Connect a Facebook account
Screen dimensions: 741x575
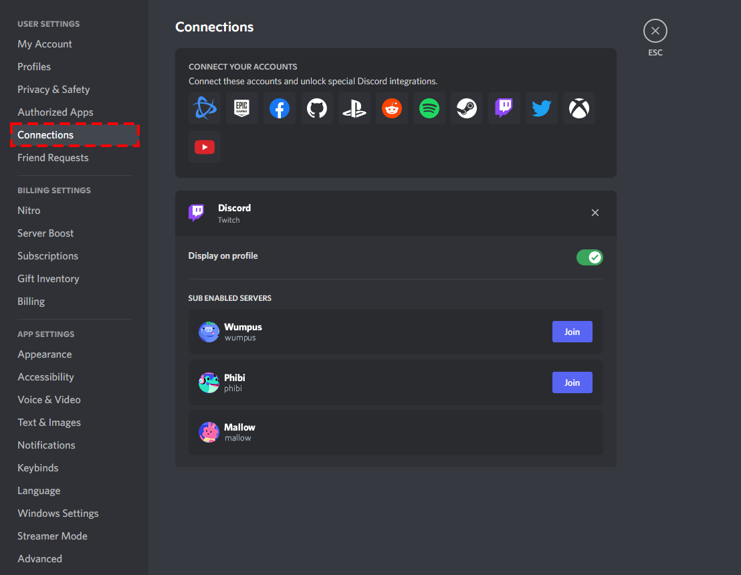[x=280, y=108]
